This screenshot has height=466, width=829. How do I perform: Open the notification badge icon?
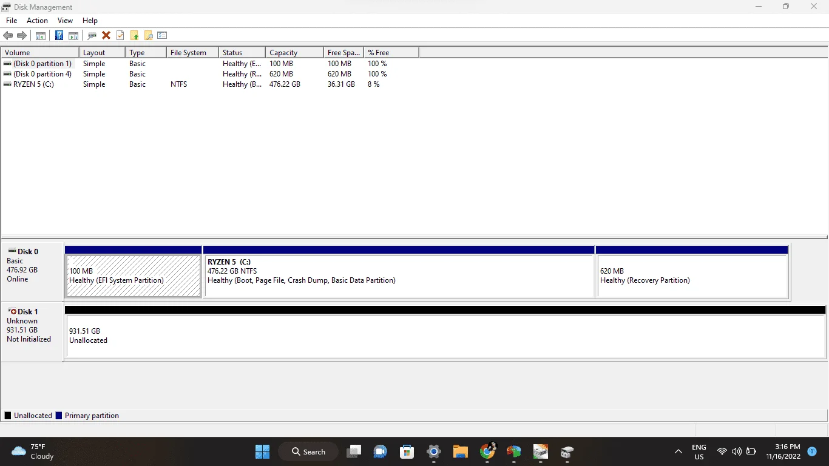(x=812, y=451)
